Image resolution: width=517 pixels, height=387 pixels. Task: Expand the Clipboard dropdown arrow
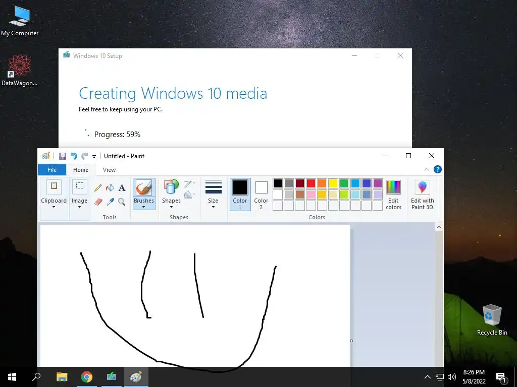(x=54, y=207)
